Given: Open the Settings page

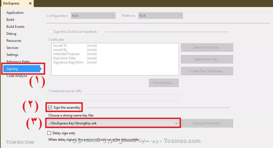Looking at the screenshot, I should click(x=12, y=55).
